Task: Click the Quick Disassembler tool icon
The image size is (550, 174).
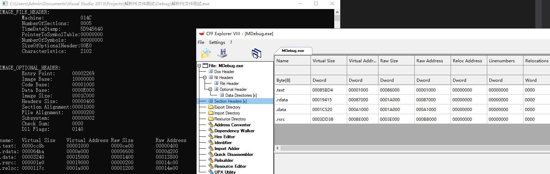Action: coord(211,154)
